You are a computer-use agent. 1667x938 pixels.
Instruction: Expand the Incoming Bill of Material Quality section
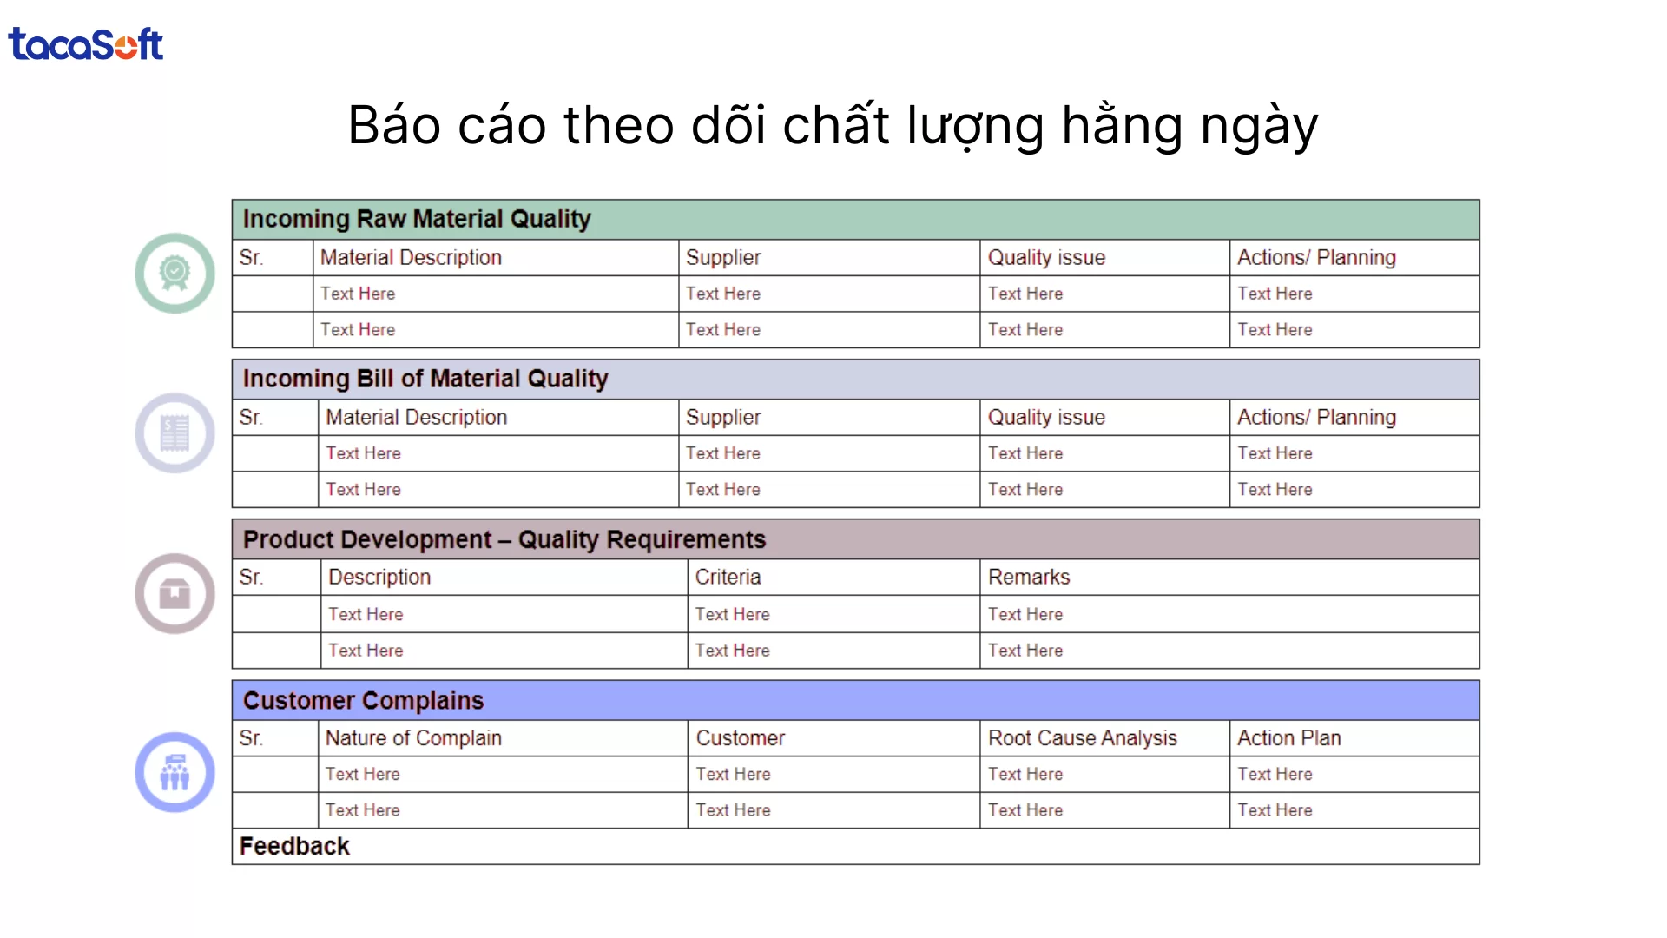(855, 379)
